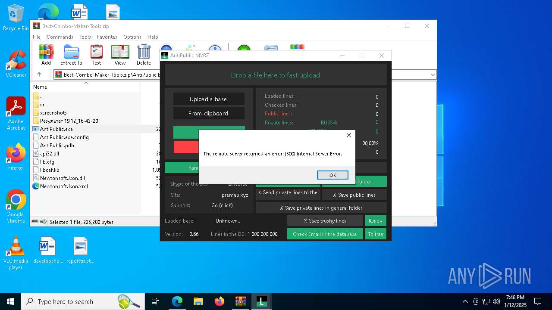This screenshot has height=310, width=552.
Task: Open the clock and date in taskbar
Action: click(515, 301)
